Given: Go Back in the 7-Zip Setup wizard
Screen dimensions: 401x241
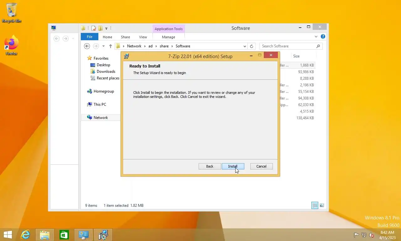Looking at the screenshot, I should (210, 166).
